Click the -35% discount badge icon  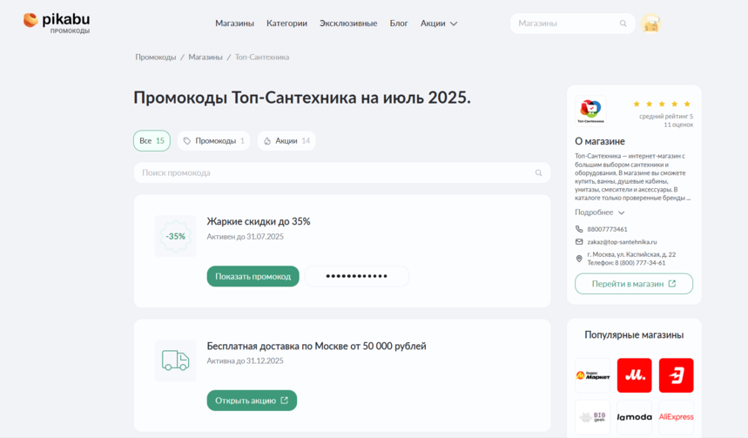click(176, 236)
